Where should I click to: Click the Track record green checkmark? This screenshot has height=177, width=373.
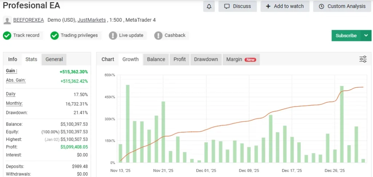pos(7,36)
